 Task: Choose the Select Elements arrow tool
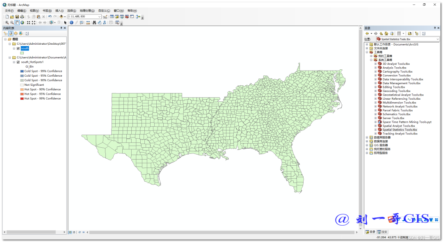(x=65, y=23)
